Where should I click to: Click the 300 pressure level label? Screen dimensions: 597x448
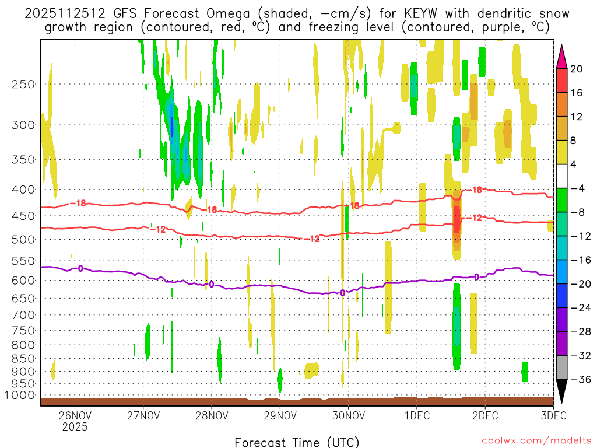pyautogui.click(x=23, y=125)
